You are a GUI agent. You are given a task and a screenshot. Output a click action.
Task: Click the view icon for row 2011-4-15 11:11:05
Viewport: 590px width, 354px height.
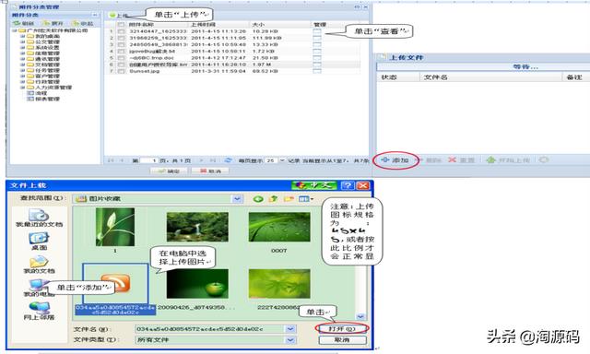(317, 38)
